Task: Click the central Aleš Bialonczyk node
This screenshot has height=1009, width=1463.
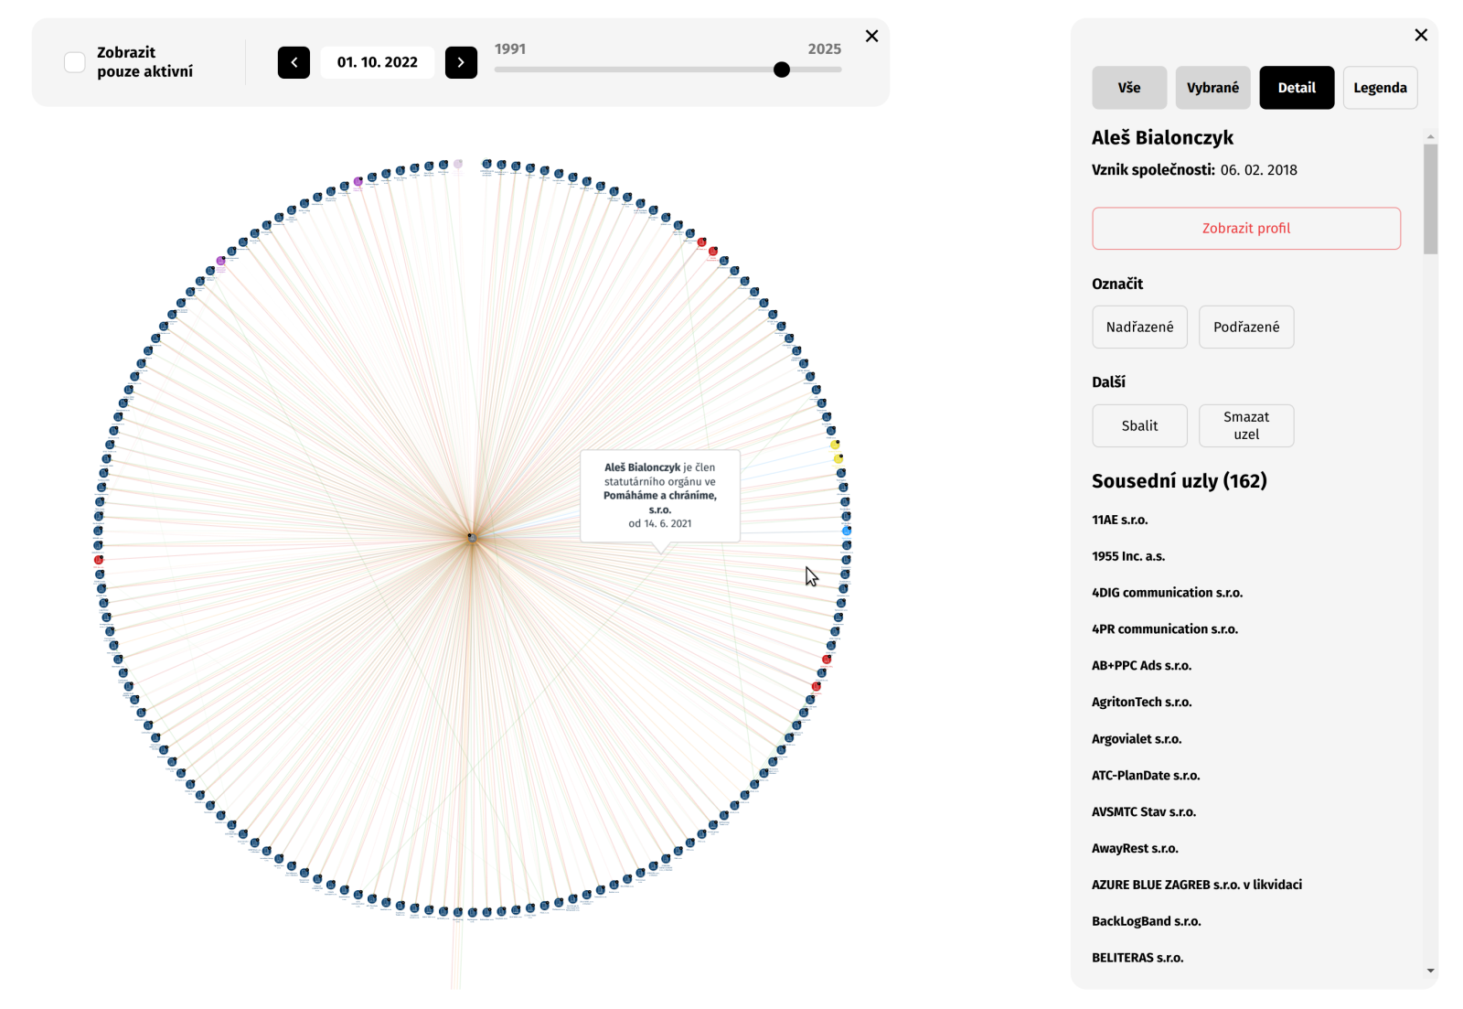Action: (x=473, y=538)
